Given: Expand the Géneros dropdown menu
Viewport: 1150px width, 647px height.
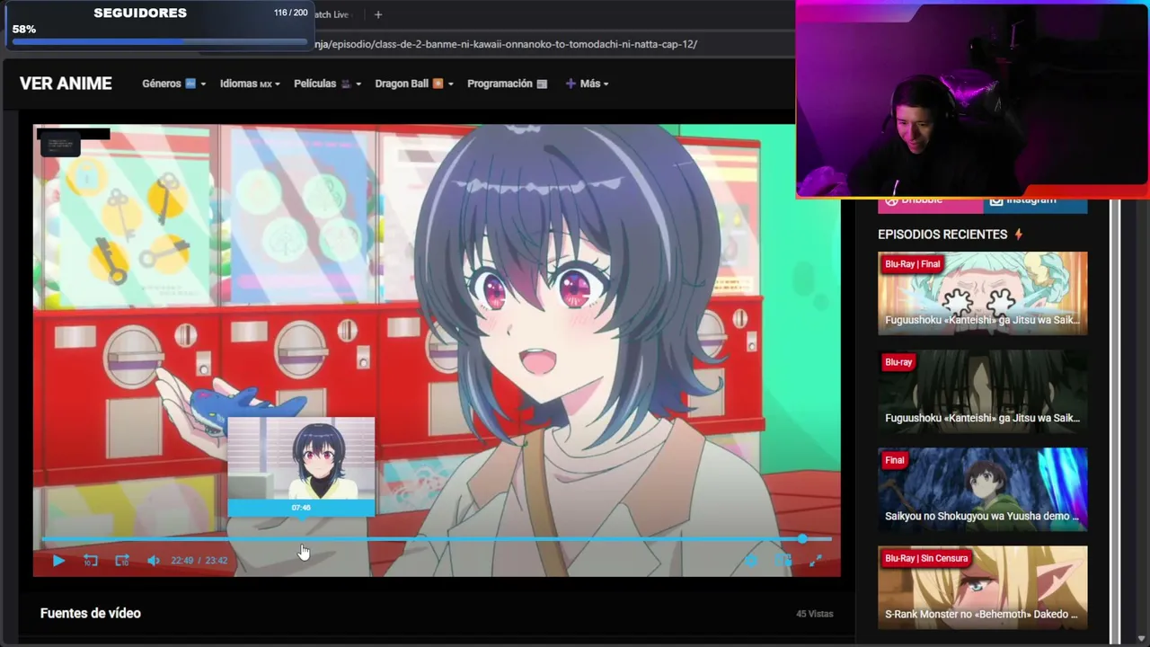Looking at the screenshot, I should [173, 84].
